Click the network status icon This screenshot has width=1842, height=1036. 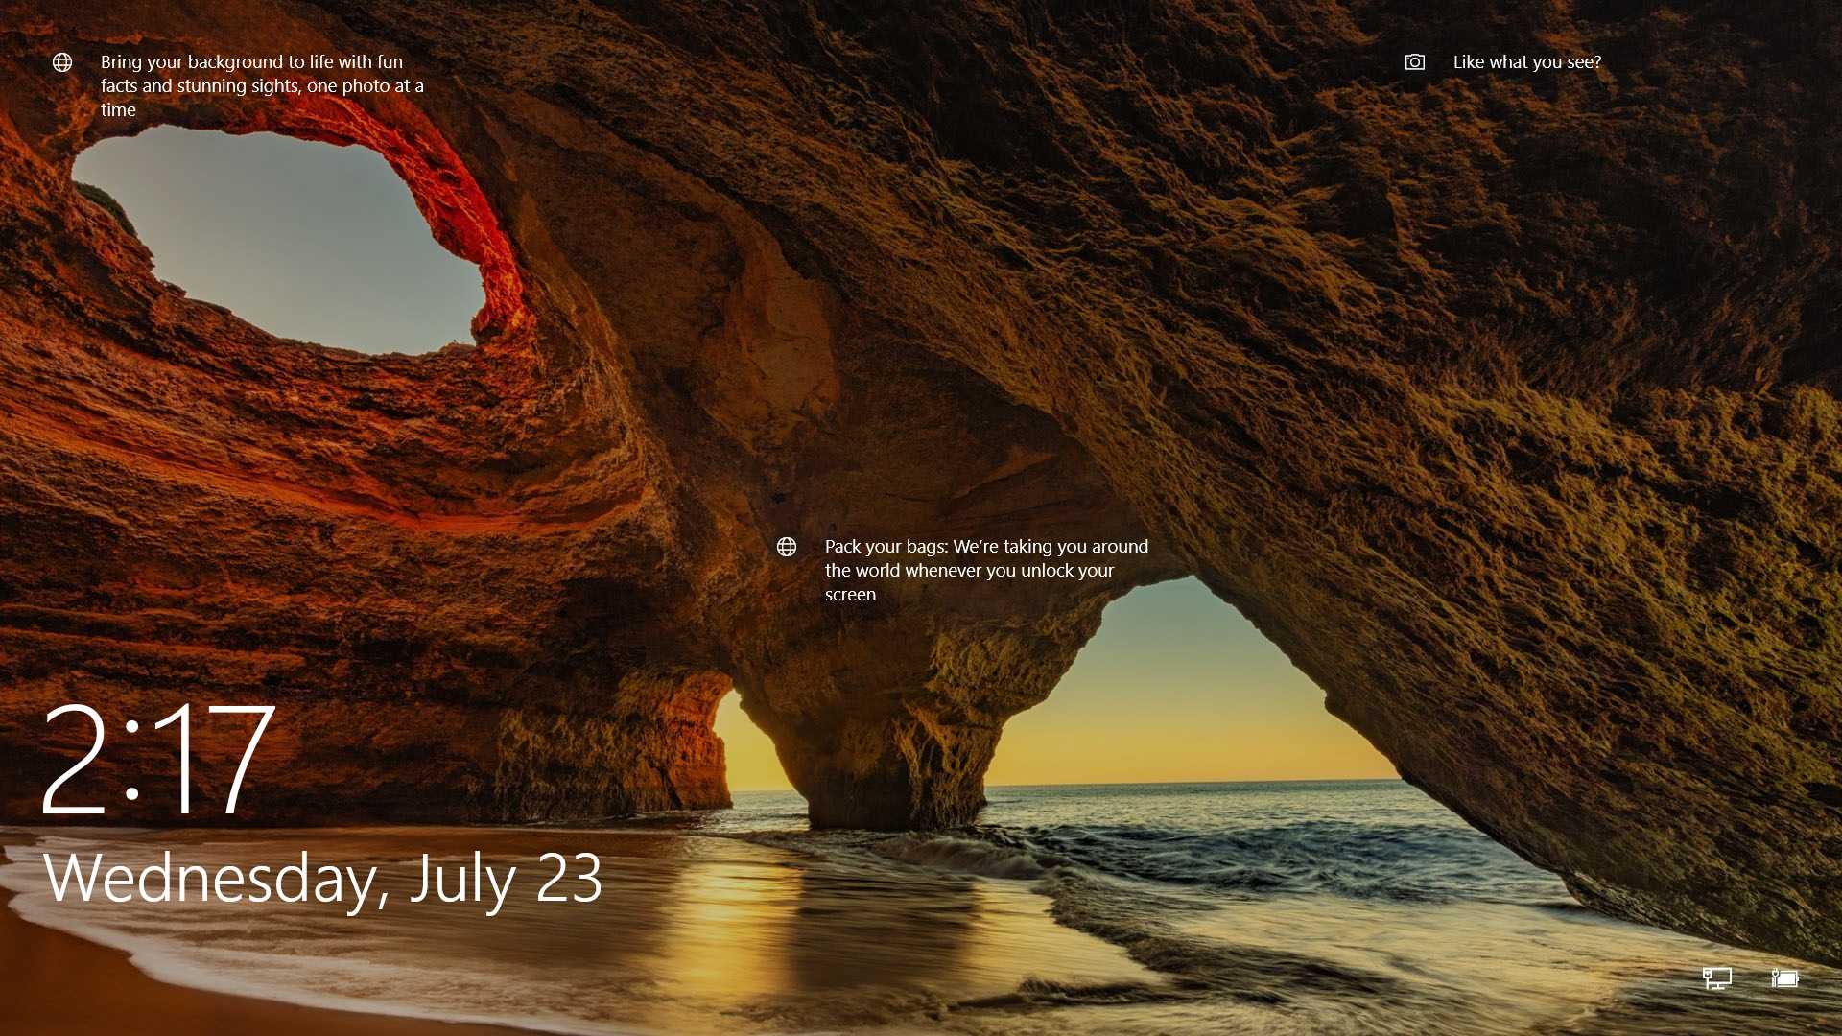[1717, 978]
